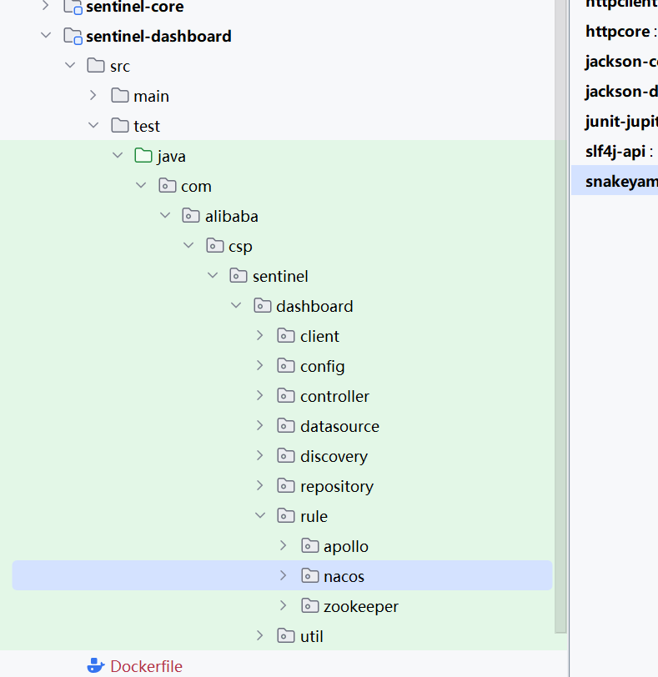Click the zookeeper package icon

pyautogui.click(x=309, y=606)
